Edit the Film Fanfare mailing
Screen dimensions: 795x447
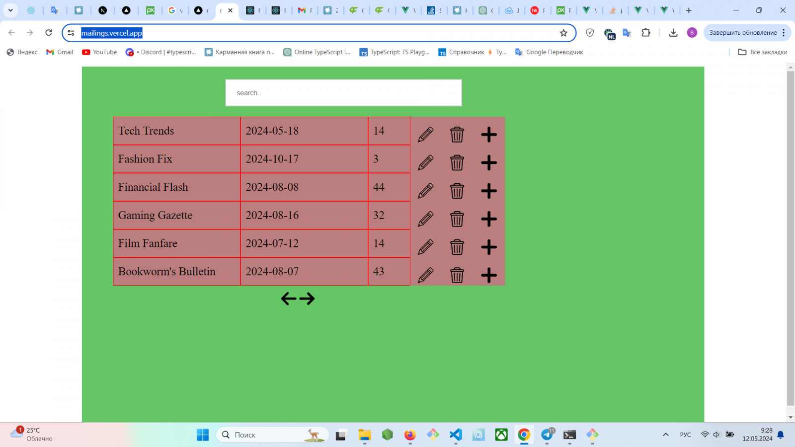[x=426, y=247]
